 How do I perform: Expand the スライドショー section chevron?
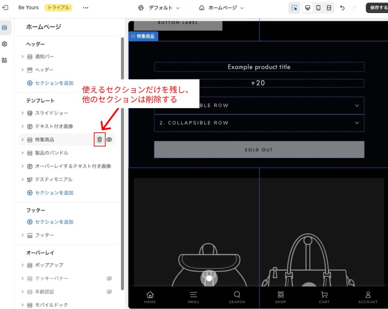22,113
